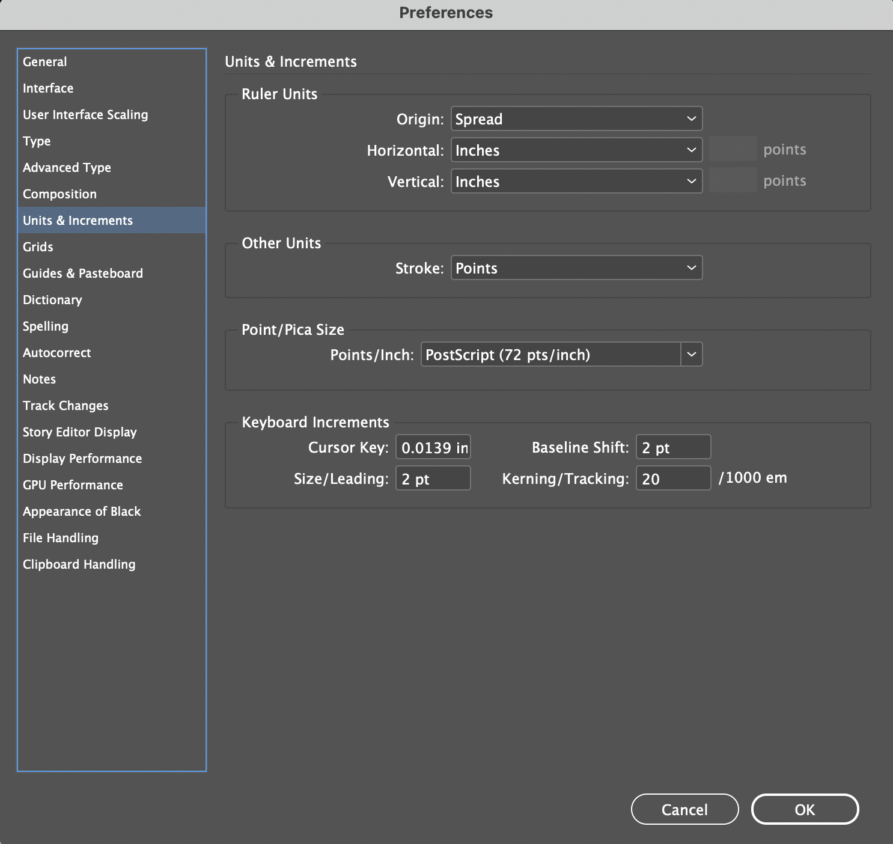Select the GPU Performance category
This screenshot has width=893, height=844.
(73, 485)
